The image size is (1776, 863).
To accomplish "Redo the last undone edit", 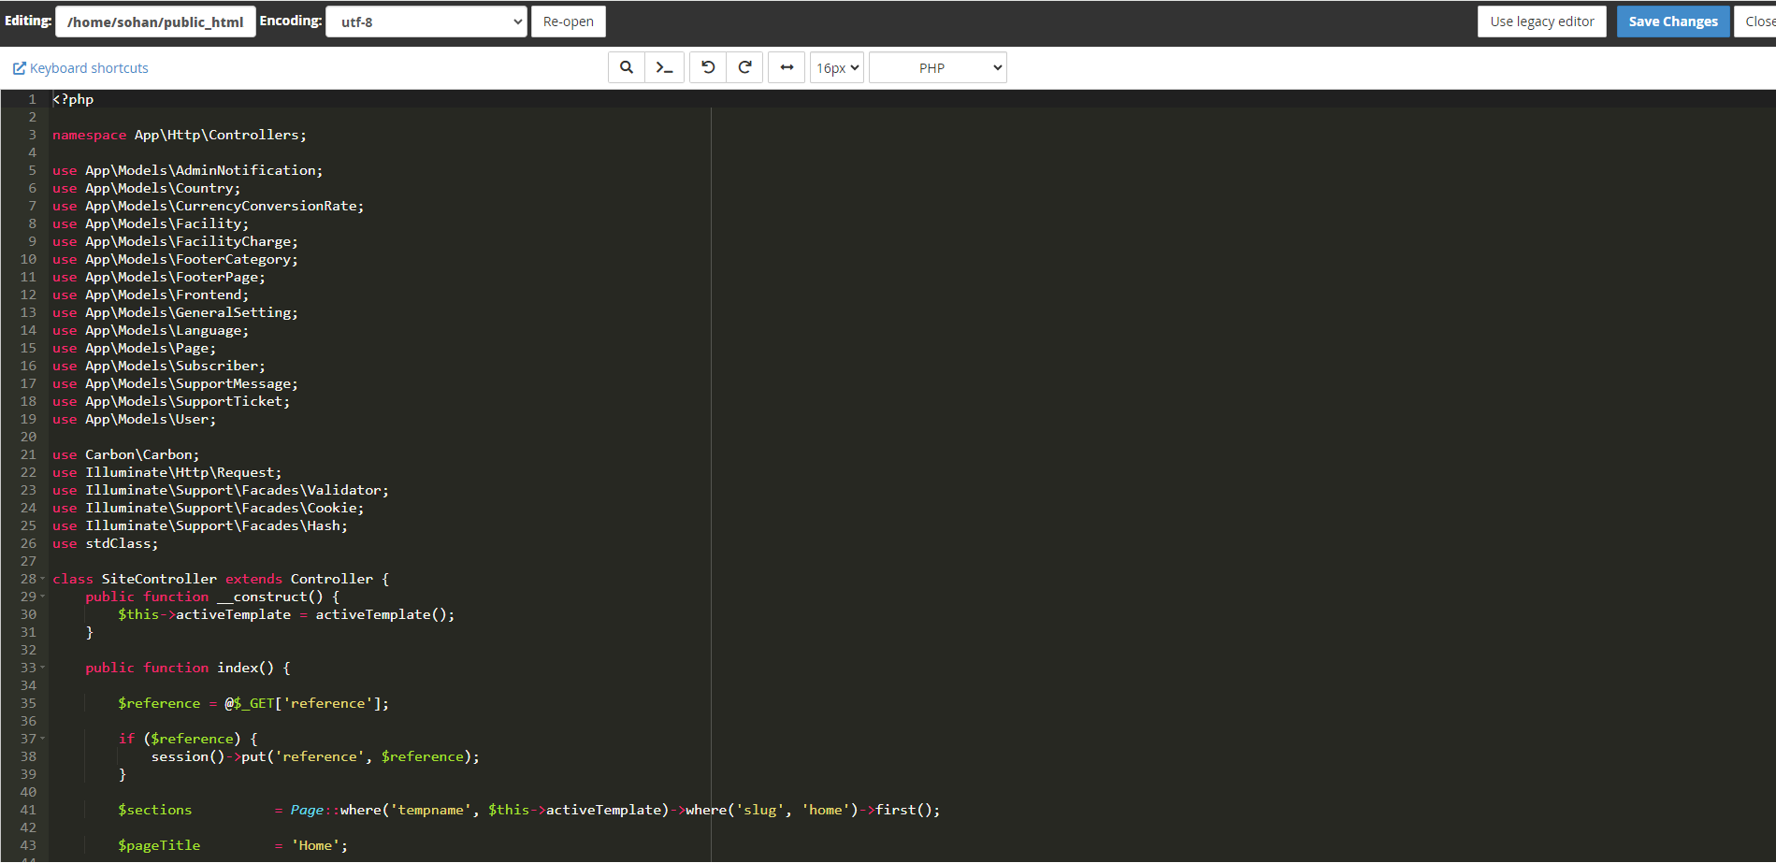I will 745,67.
